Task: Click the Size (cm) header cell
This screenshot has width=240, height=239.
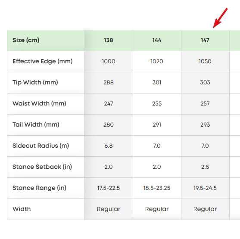Action: click(46, 40)
